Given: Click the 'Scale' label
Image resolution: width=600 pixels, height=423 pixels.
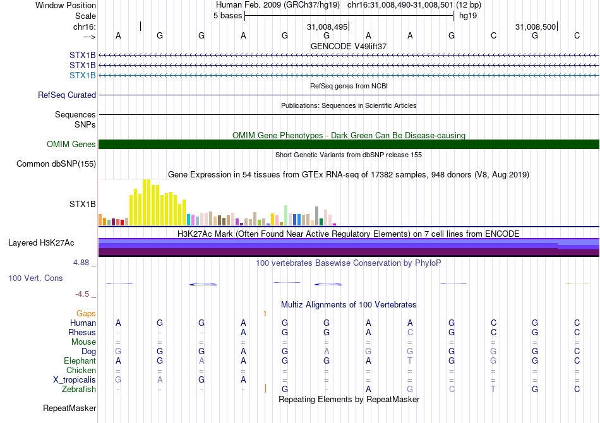Looking at the screenshot, I should click(x=85, y=16).
